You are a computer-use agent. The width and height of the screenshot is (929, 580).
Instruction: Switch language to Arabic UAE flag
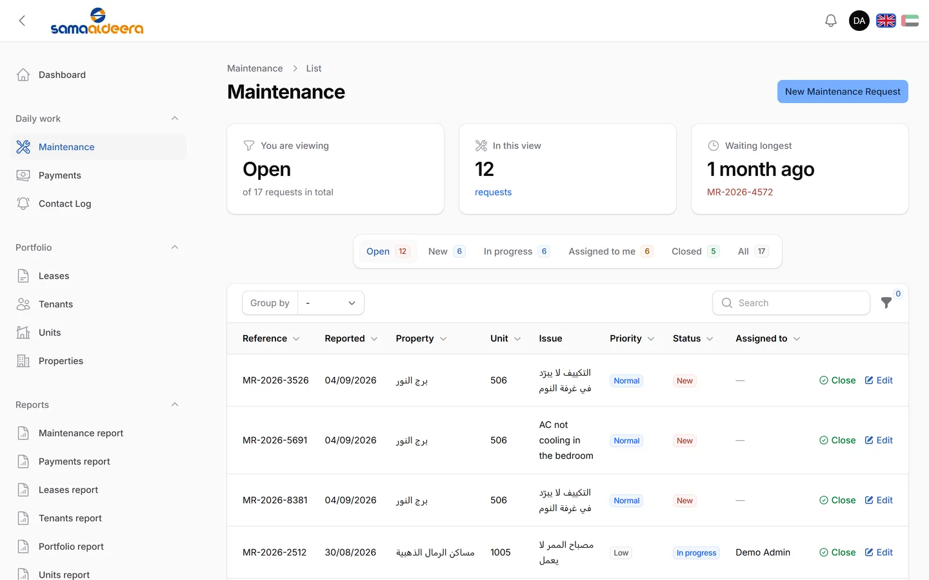click(910, 21)
